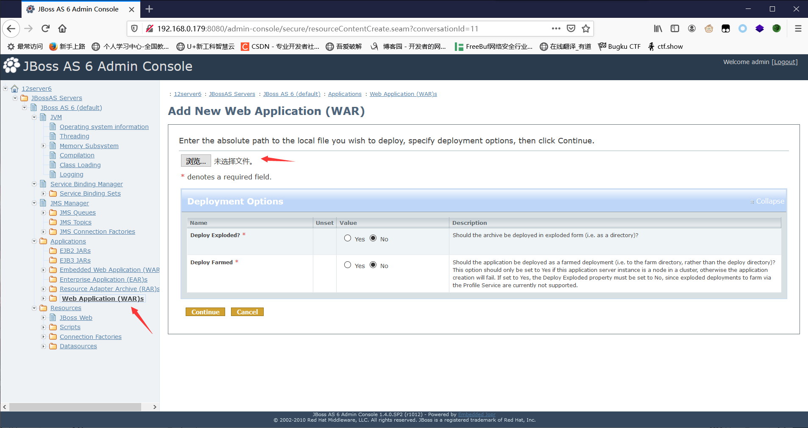808x428 pixels.
Task: Click the Cancel button
Action: [247, 312]
